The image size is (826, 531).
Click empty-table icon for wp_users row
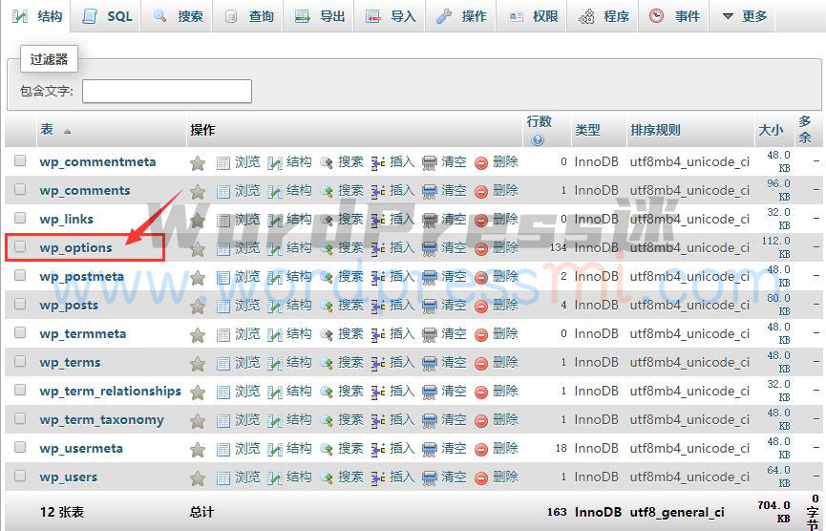(430, 478)
